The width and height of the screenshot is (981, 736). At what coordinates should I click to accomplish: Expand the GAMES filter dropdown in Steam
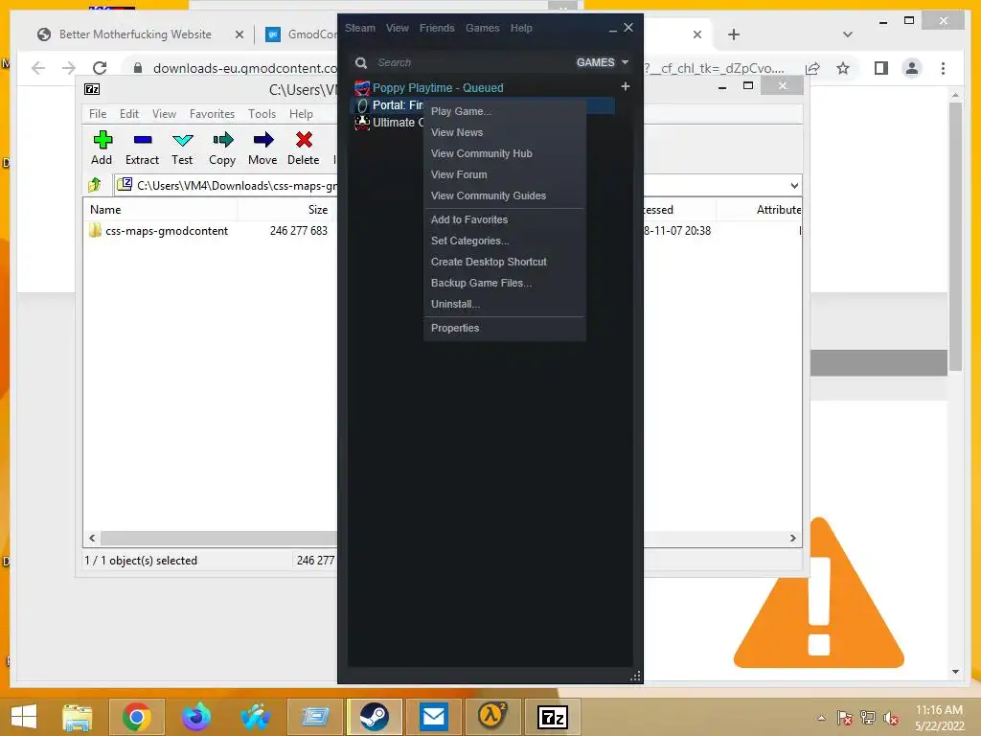click(x=603, y=62)
